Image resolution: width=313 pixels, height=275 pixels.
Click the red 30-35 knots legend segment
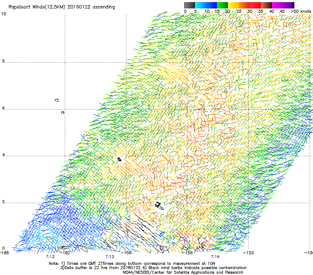255,5
